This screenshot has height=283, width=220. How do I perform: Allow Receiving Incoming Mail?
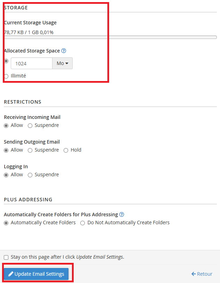tap(6, 126)
